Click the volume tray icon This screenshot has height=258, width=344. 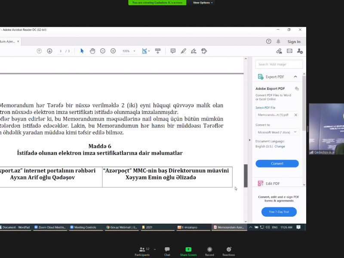pos(267,227)
